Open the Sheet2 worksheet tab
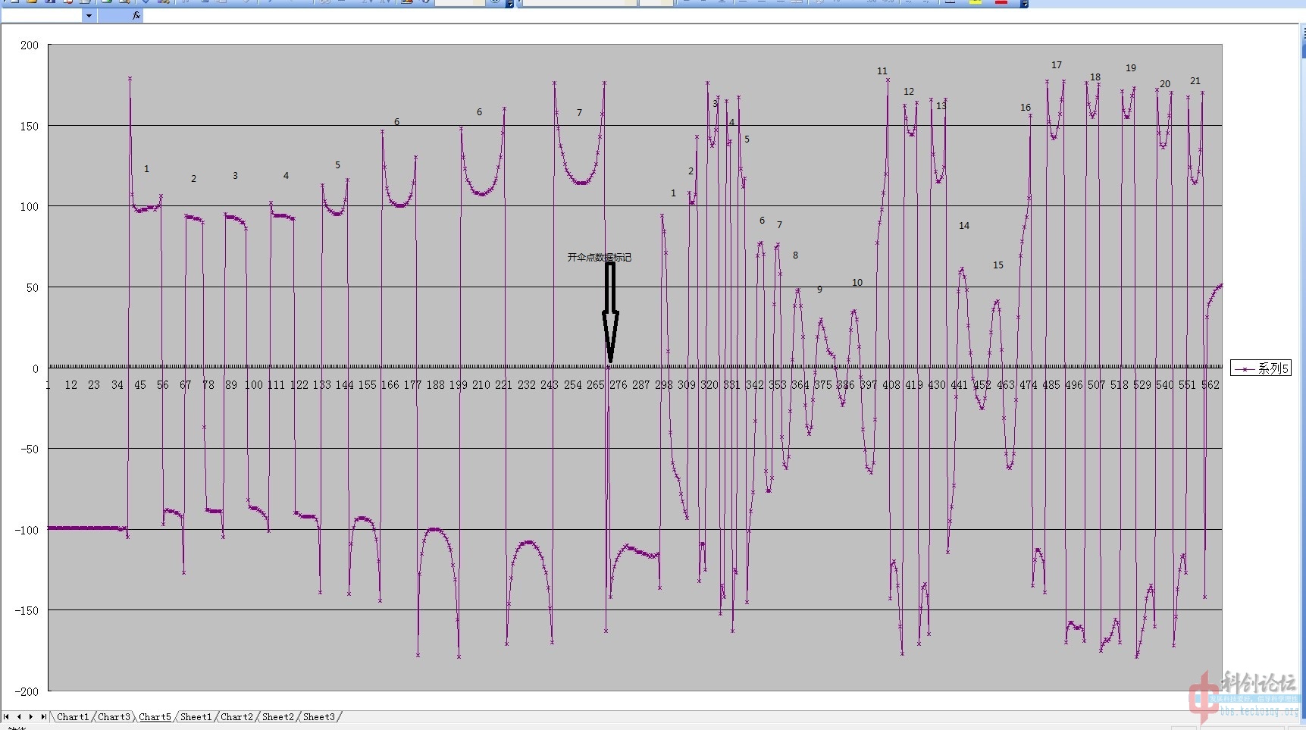The width and height of the screenshot is (1306, 730). pyautogui.click(x=277, y=717)
